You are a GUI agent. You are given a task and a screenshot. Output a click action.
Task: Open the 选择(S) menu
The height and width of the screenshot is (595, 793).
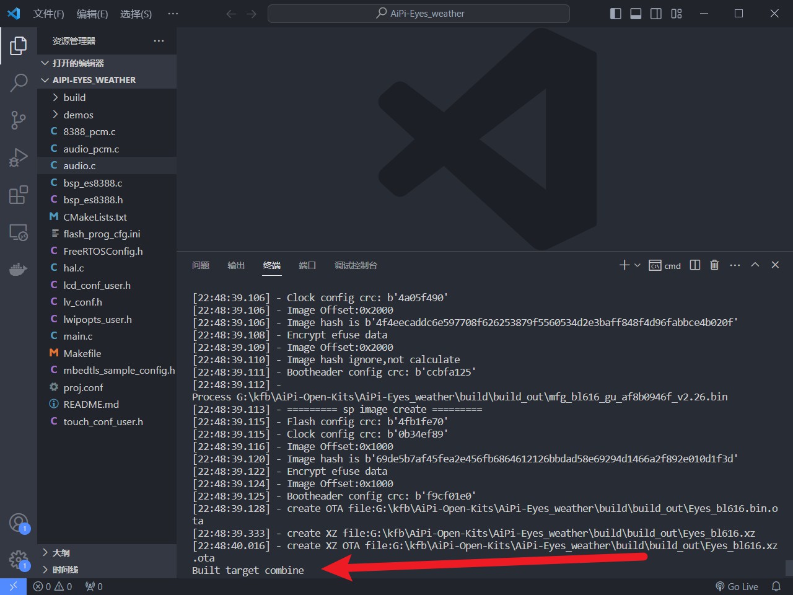click(x=136, y=14)
